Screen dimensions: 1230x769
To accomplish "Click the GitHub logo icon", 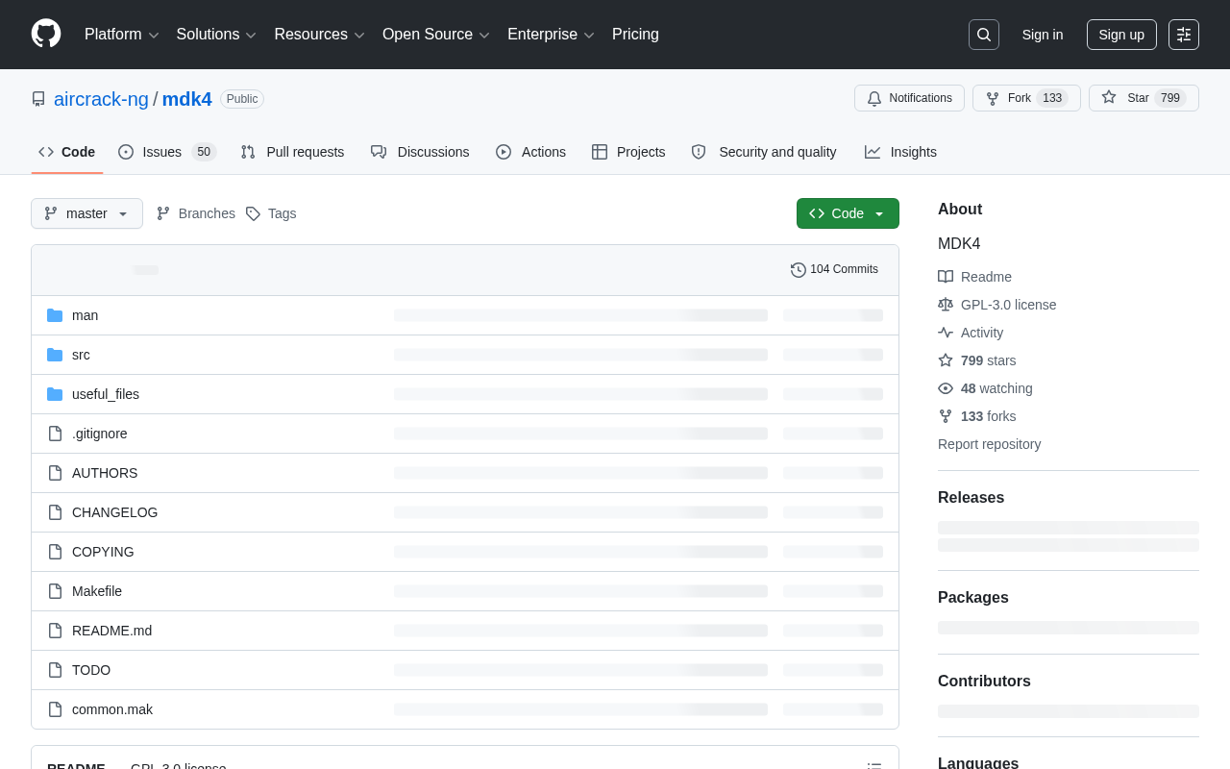I will point(46,34).
